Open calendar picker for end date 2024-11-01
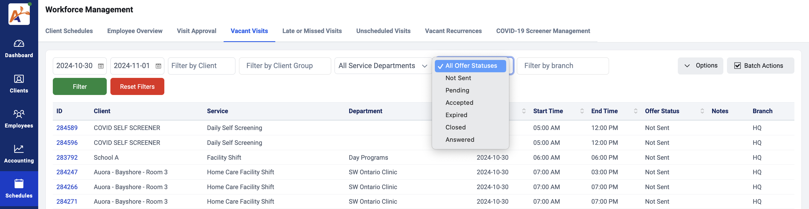This screenshot has height=209, width=809. pyautogui.click(x=158, y=66)
